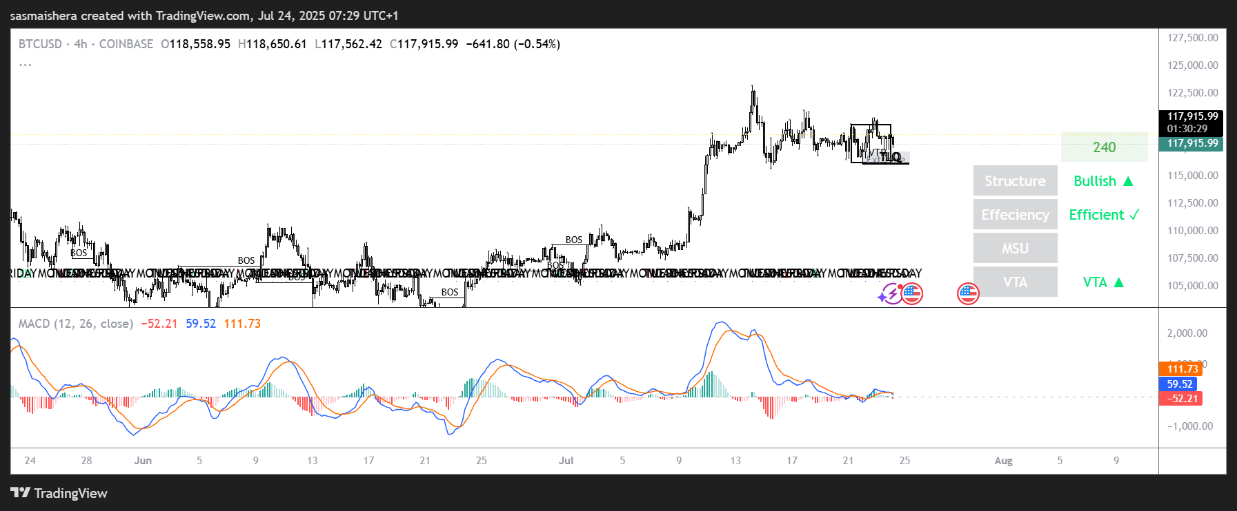
Task: Open the rightmost US flag economic event
Action: pyautogui.click(x=968, y=294)
